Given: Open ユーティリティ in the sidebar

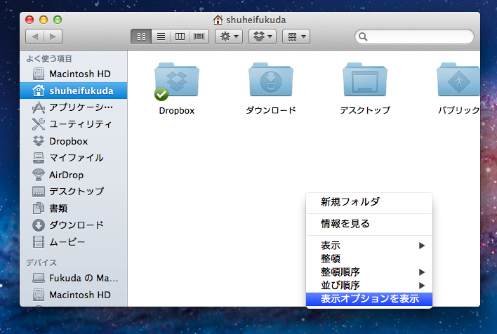Looking at the screenshot, I should [x=74, y=124].
